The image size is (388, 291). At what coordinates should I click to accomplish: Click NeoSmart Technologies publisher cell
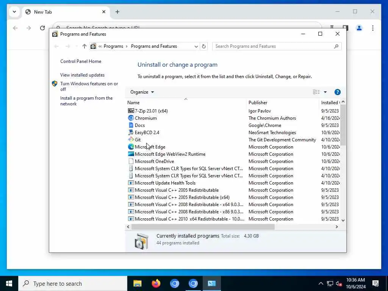click(x=272, y=132)
